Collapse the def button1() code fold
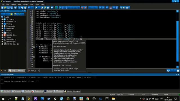This screenshot has height=101, width=180. coord(34,47)
